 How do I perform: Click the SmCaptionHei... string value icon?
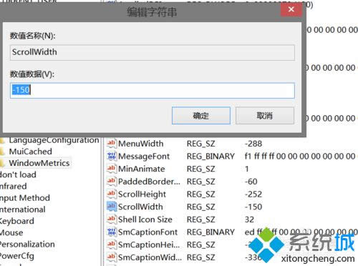click(112, 245)
